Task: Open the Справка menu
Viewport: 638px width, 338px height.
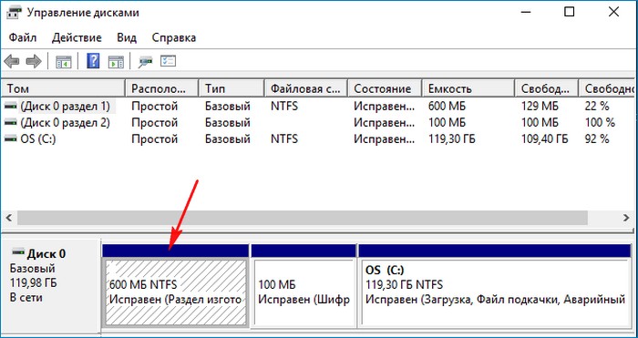Action: (174, 38)
